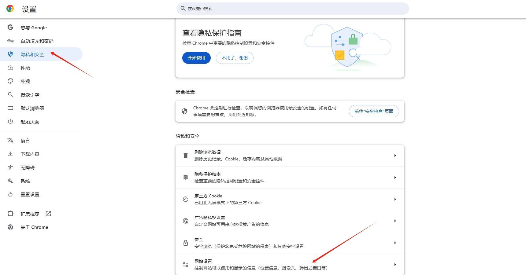This screenshot has width=526, height=275.
Task: Click the 重置设置 reset icon
Action: (x=10, y=194)
